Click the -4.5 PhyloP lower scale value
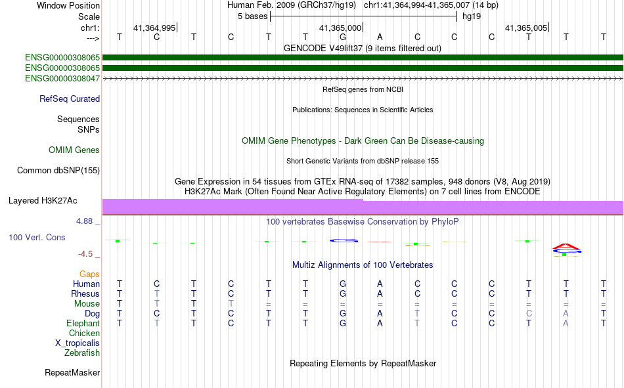This screenshot has width=624, height=388. click(85, 254)
